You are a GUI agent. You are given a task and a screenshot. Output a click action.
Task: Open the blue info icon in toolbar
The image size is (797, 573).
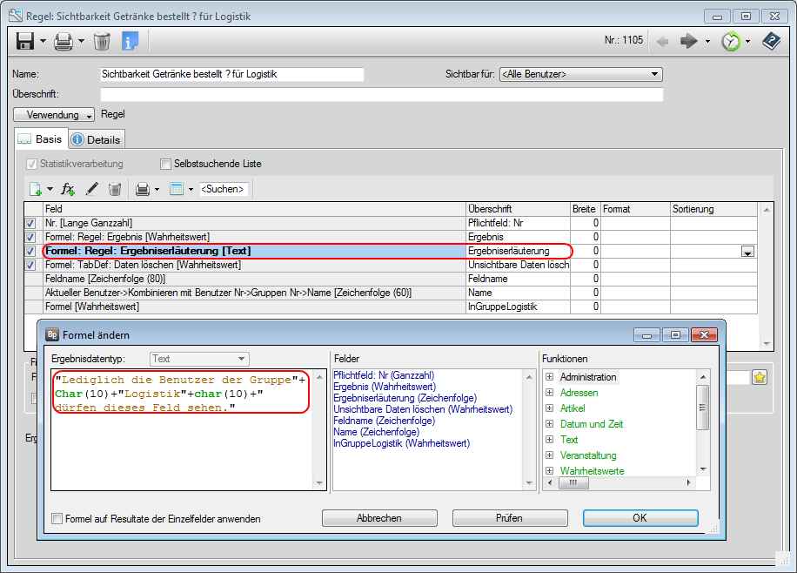coord(130,41)
